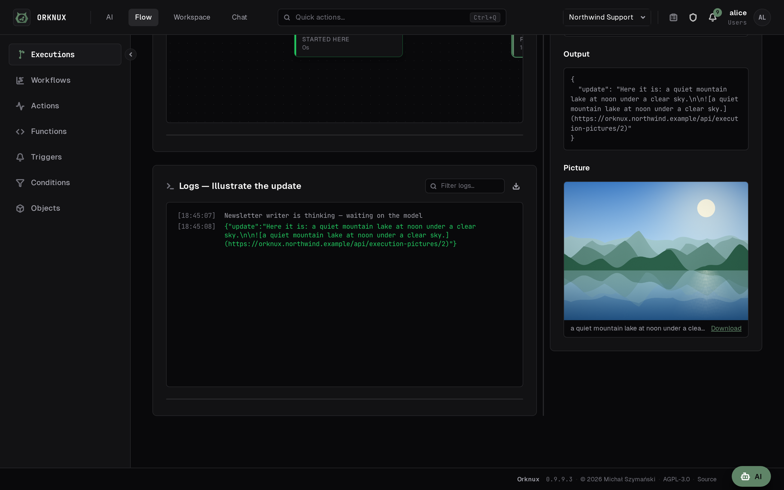Open the floating AI assistant button
Viewport: 784px width, 490px height.
point(751,476)
